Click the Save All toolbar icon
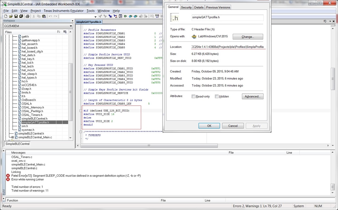Image resolution: width=338 pixels, height=210 pixels. click(x=21, y=16)
